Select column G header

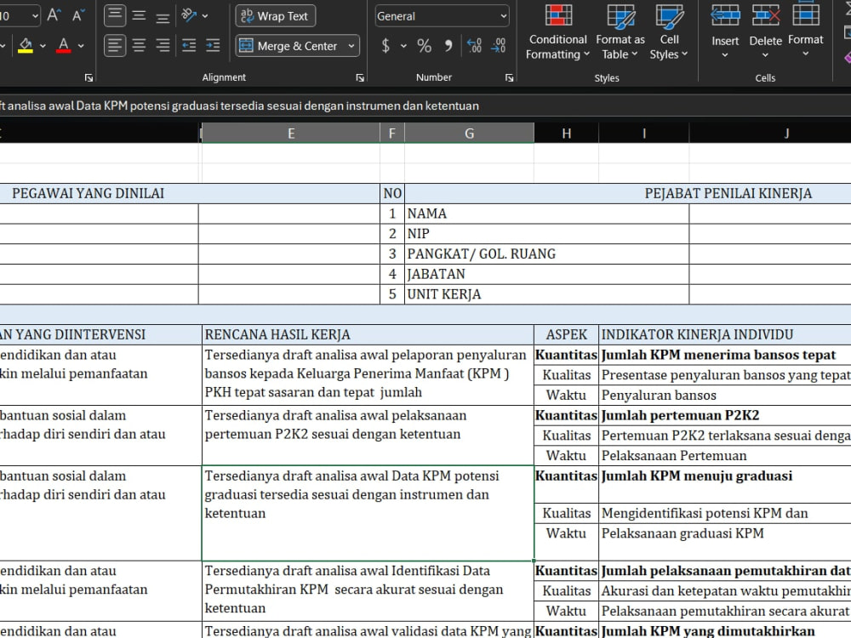click(470, 134)
